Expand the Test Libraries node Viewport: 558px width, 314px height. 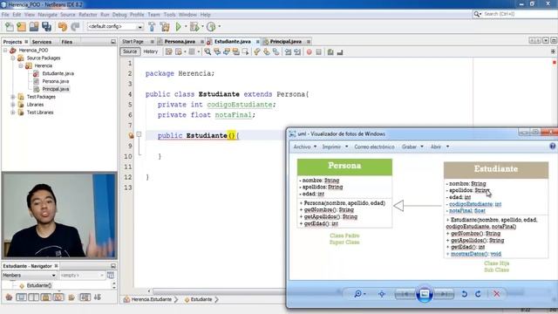click(13, 113)
